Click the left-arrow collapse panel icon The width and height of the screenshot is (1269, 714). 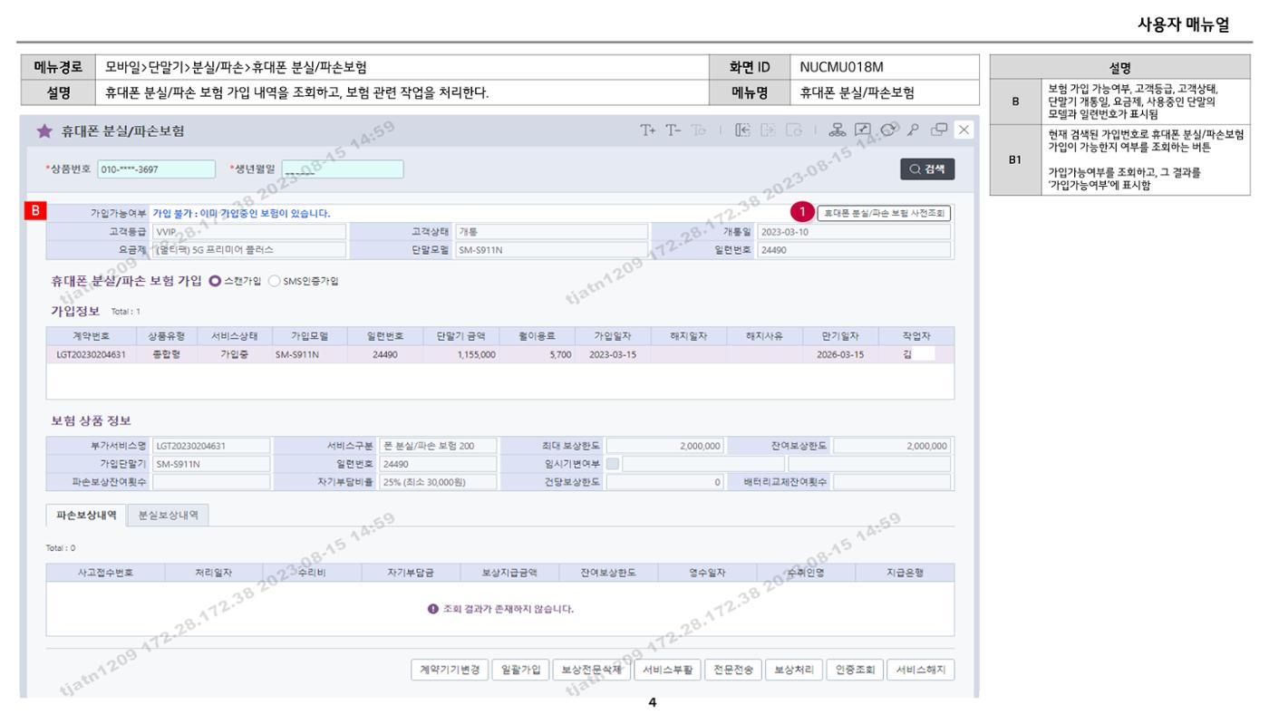pyautogui.click(x=742, y=130)
